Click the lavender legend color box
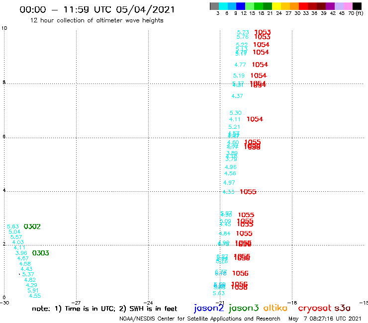Screen dimensions: 368x323 pos(339,6)
